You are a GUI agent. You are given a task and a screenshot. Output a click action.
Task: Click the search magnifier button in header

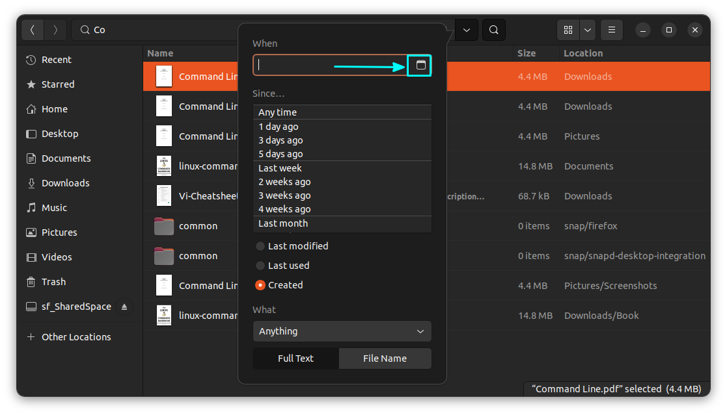click(494, 30)
